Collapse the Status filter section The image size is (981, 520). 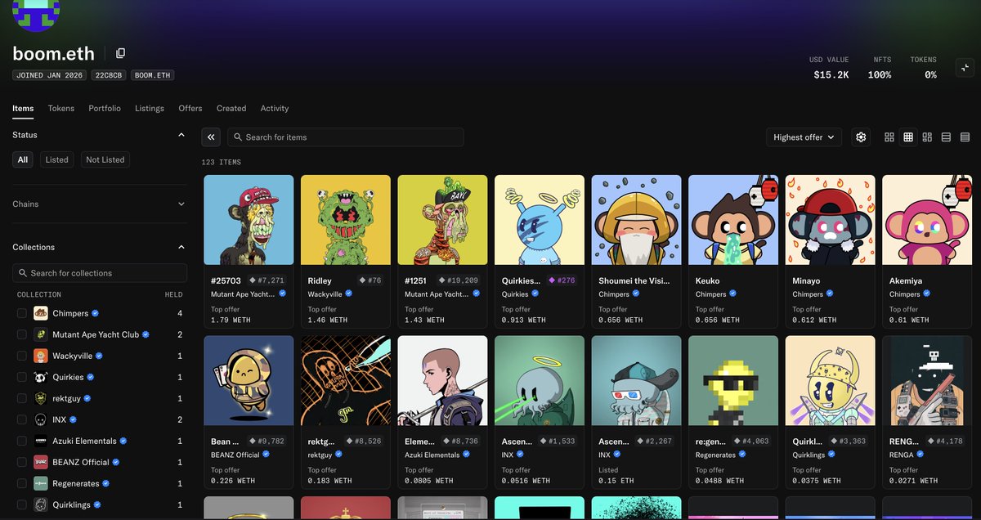pyautogui.click(x=181, y=135)
